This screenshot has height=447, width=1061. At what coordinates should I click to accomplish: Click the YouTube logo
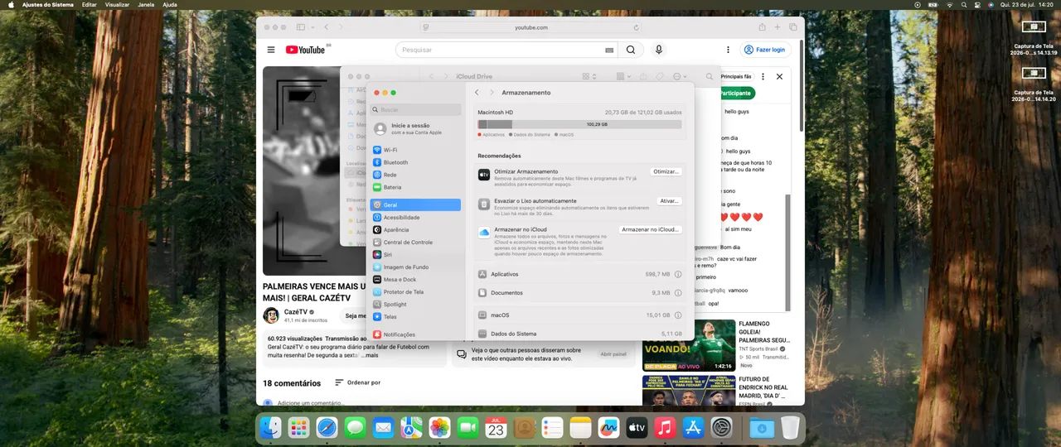[x=305, y=50]
